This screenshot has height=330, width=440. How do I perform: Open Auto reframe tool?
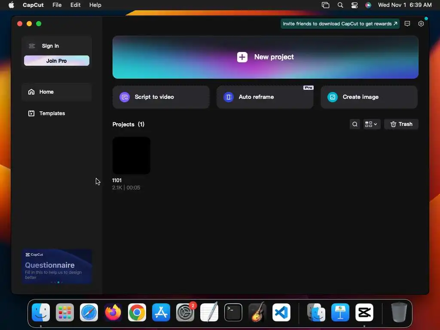point(265,97)
